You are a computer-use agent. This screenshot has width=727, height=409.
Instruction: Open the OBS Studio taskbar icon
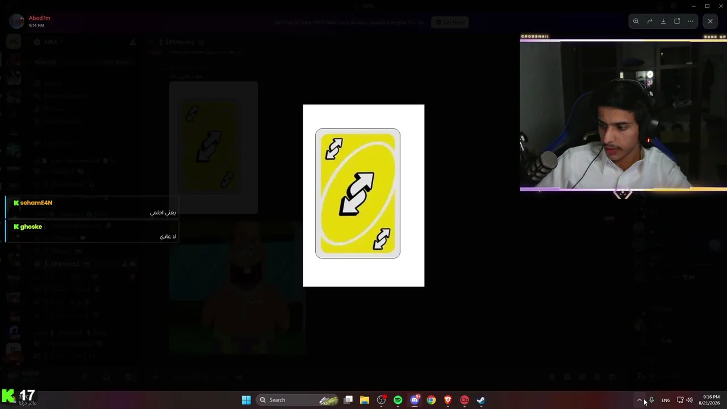381,400
